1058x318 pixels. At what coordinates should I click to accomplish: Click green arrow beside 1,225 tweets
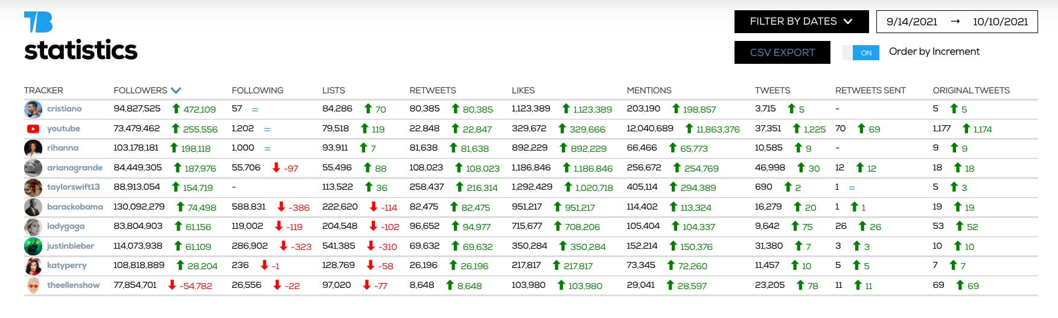click(x=796, y=128)
